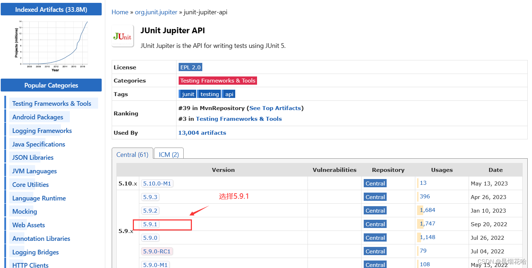The width and height of the screenshot is (532, 268).
Task: Click the Vulnerabilities column header
Action: (x=334, y=170)
